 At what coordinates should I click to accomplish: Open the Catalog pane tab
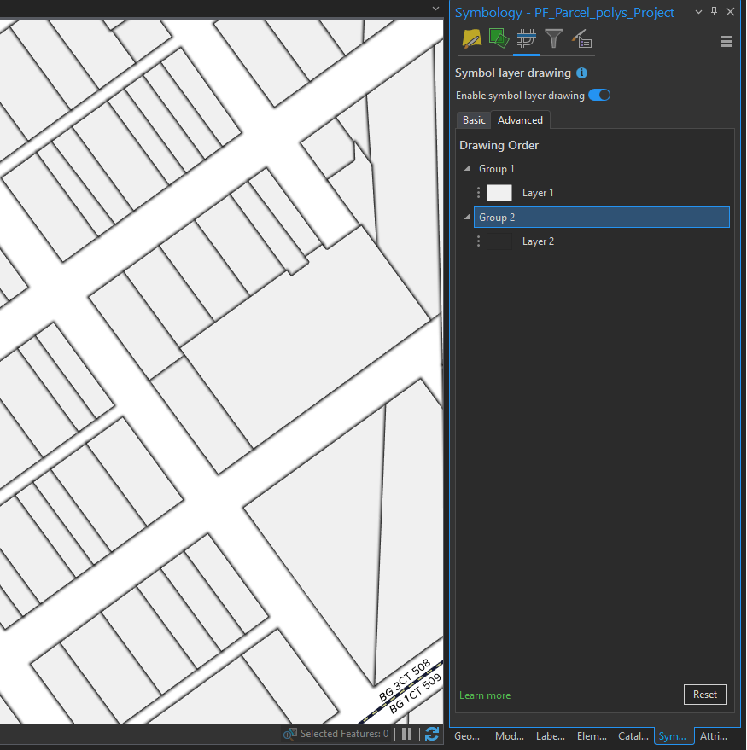tap(633, 735)
